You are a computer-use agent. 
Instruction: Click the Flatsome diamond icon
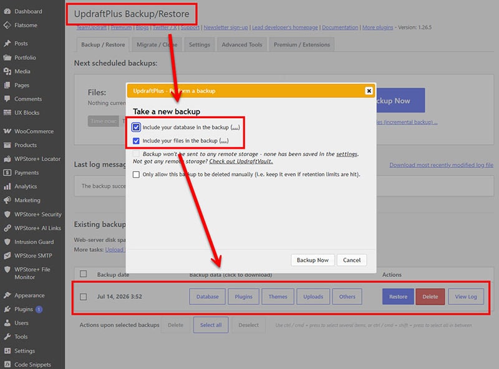[x=7, y=25]
